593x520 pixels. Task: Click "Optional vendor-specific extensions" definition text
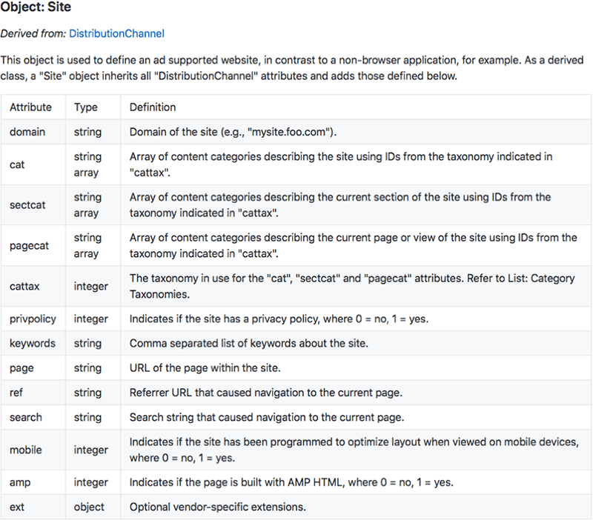coord(217,507)
